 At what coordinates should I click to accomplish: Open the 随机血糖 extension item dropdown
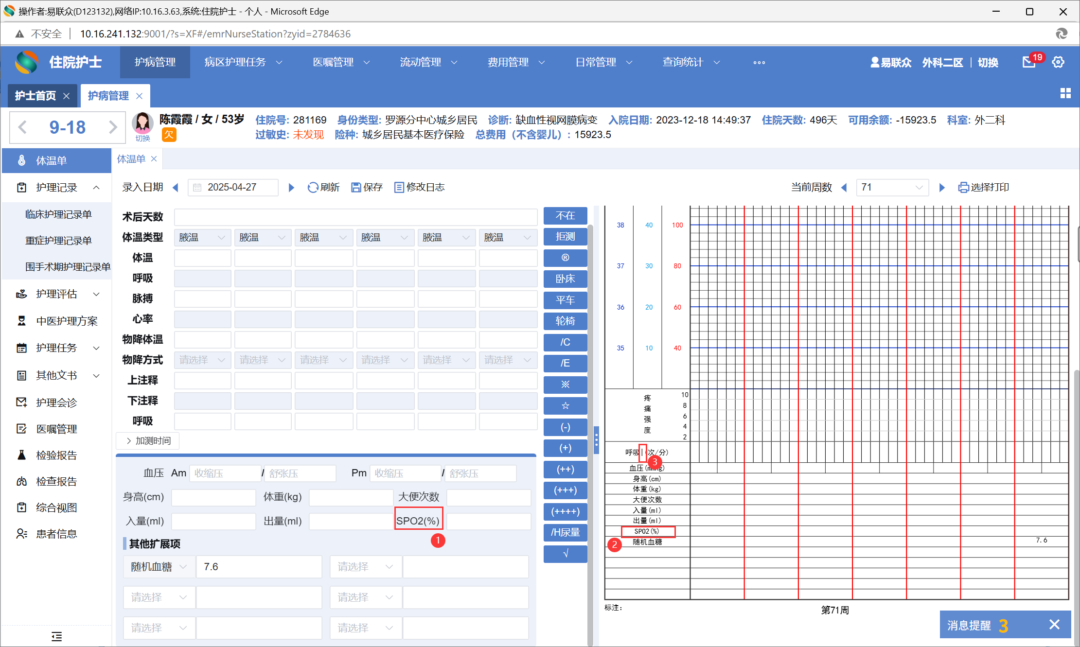[x=159, y=567]
